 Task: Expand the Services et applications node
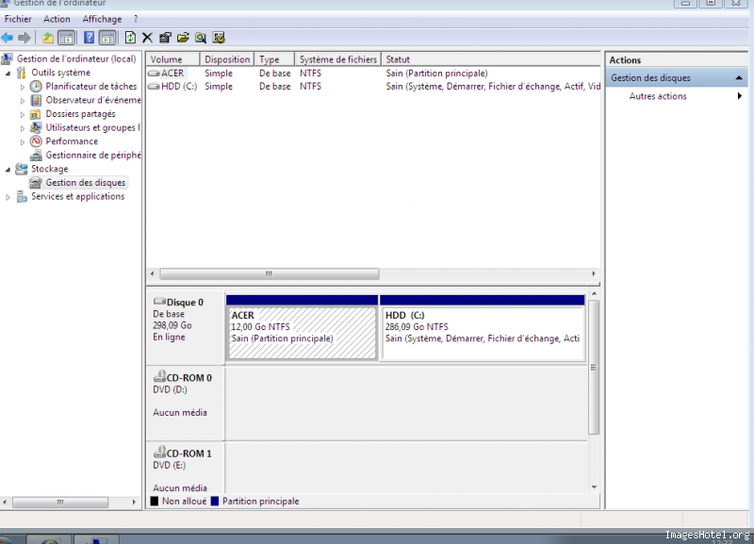(x=8, y=197)
